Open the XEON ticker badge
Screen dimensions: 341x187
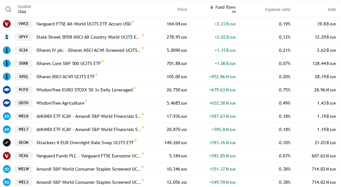coord(24,143)
